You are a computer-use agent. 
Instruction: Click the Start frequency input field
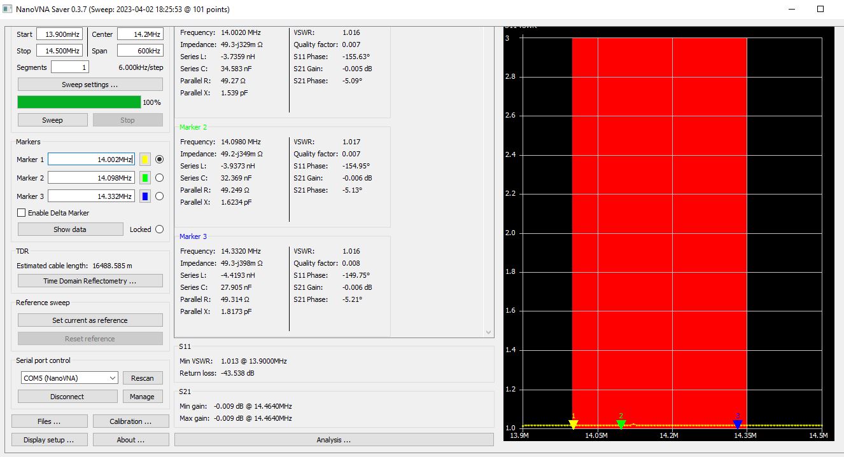tap(59, 34)
